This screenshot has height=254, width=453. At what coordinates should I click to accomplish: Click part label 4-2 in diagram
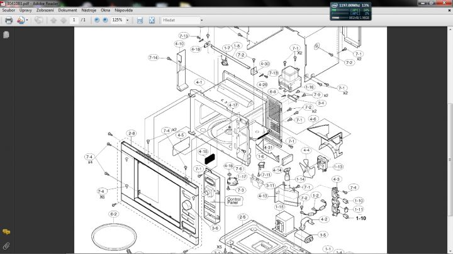(324, 219)
